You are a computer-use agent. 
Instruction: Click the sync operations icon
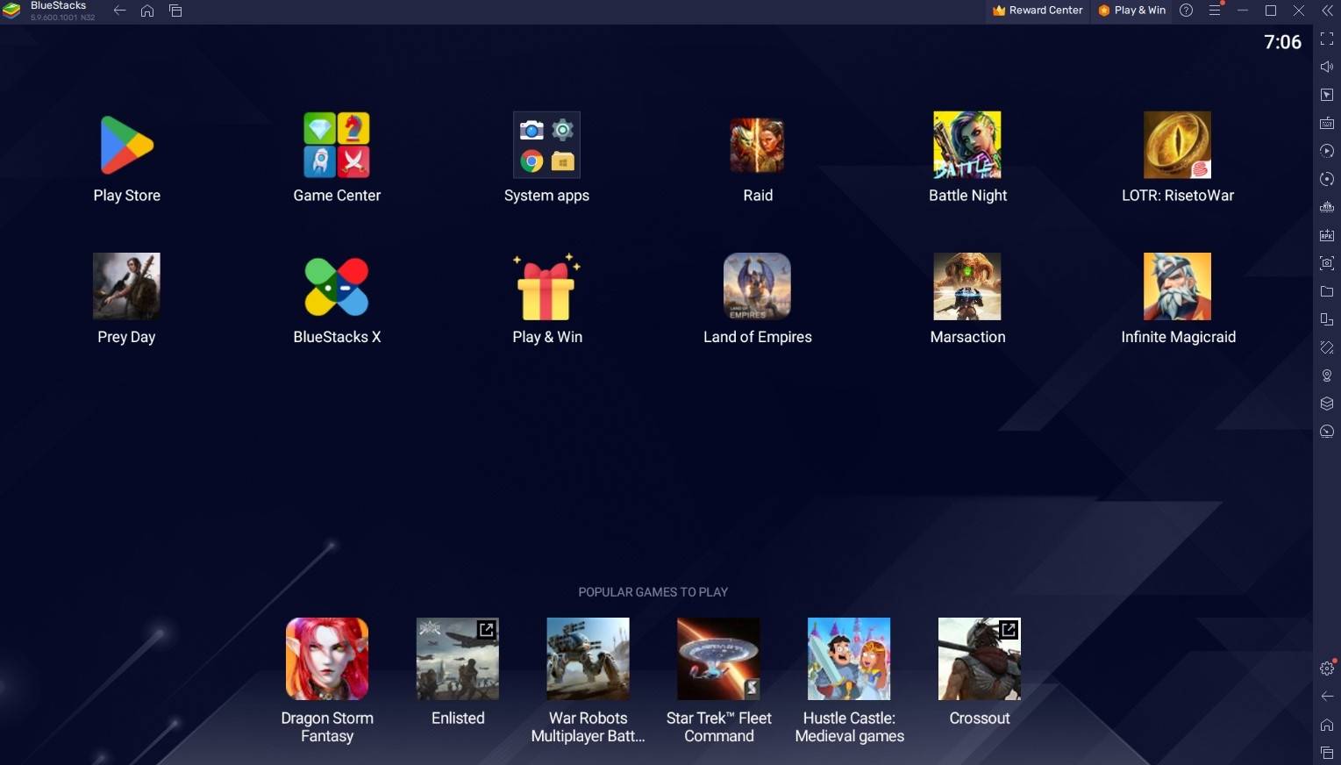1327,179
